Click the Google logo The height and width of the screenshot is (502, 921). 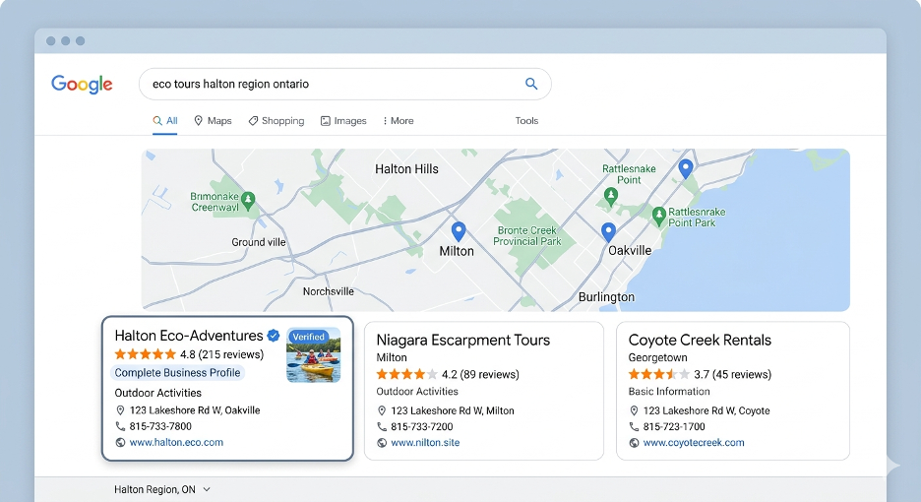(x=82, y=85)
